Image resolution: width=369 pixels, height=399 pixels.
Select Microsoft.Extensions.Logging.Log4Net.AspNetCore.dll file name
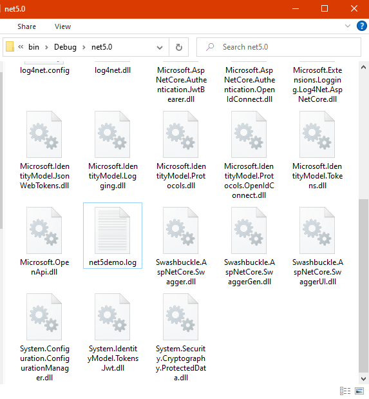pyautogui.click(x=317, y=84)
